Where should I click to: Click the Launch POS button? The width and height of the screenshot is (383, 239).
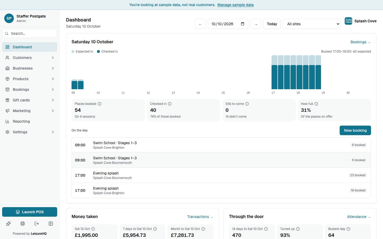click(x=30, y=212)
